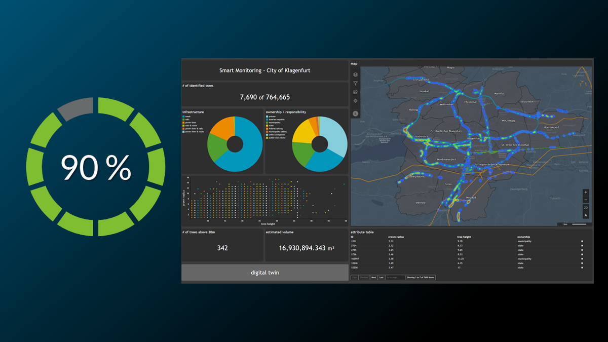This screenshot has width=608, height=342.
Task: Click the 'Go to page' input field
Action: tap(395, 278)
